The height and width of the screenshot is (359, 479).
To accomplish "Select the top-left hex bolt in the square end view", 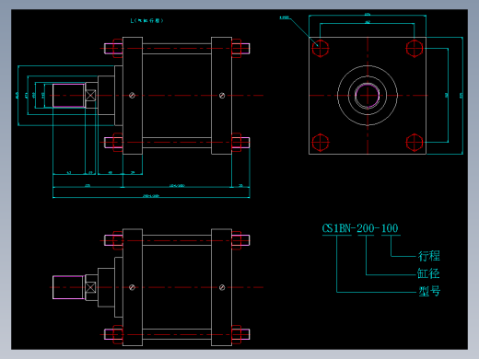I will pos(321,49).
